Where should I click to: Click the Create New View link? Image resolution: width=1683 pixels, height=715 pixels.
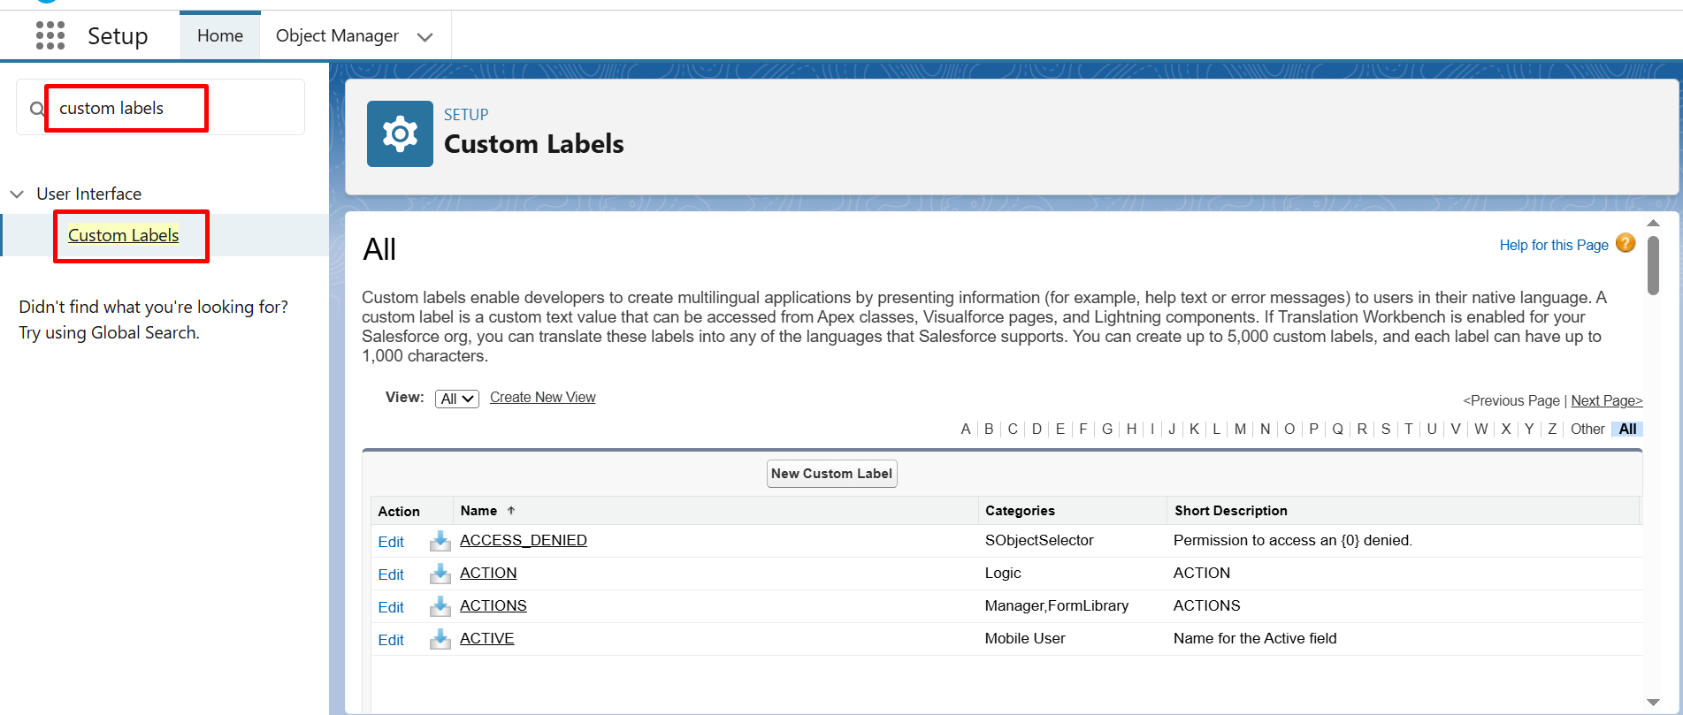543,398
